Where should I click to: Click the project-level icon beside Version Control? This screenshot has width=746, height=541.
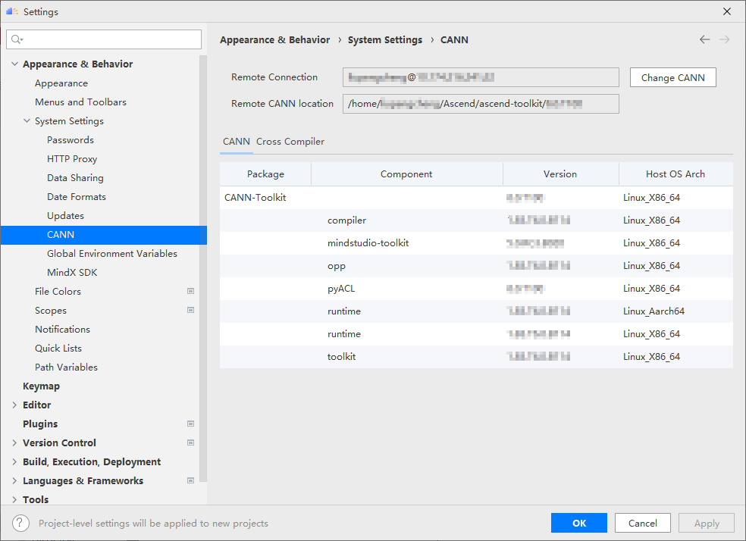tap(191, 442)
